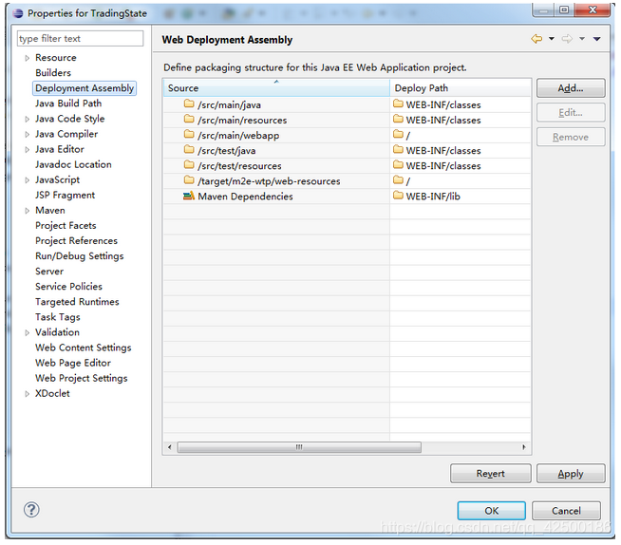Click folder icon of /src/test/java source
Screen dimensions: 621x545
click(x=189, y=150)
